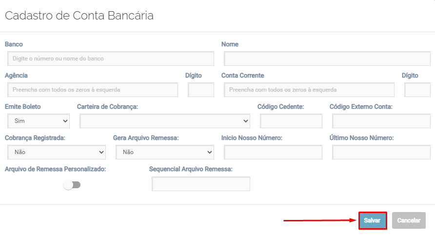Expand the Carteira de Cobrança dropdown
Screen dimensions: 435x236
pyautogui.click(x=165, y=121)
